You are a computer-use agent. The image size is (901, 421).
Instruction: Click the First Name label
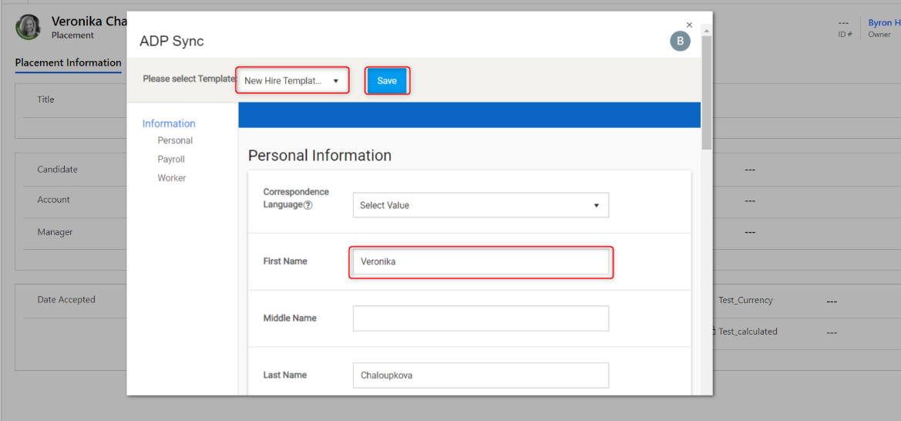285,261
